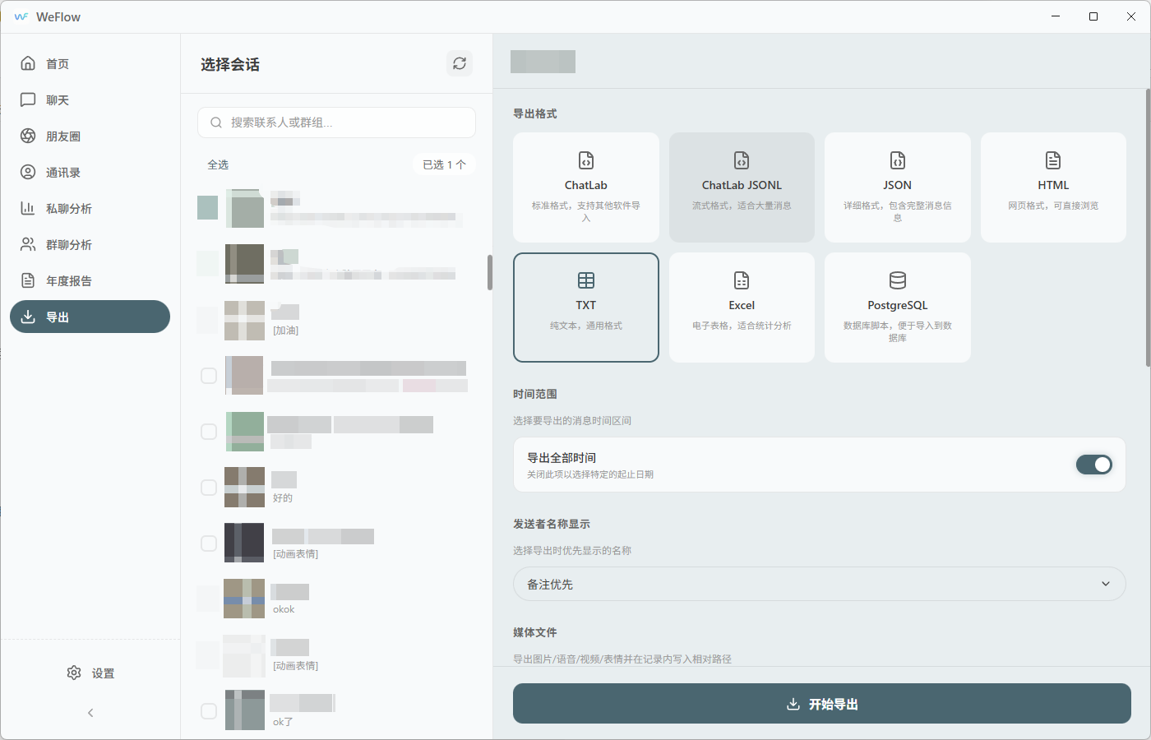Viewport: 1151px width, 740px height.
Task: Open the avatar of the 好的 conversation
Action: point(244,487)
